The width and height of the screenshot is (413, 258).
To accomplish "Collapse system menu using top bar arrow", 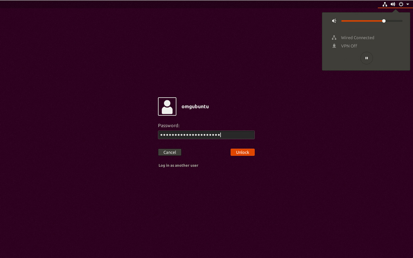I will [x=408, y=4].
